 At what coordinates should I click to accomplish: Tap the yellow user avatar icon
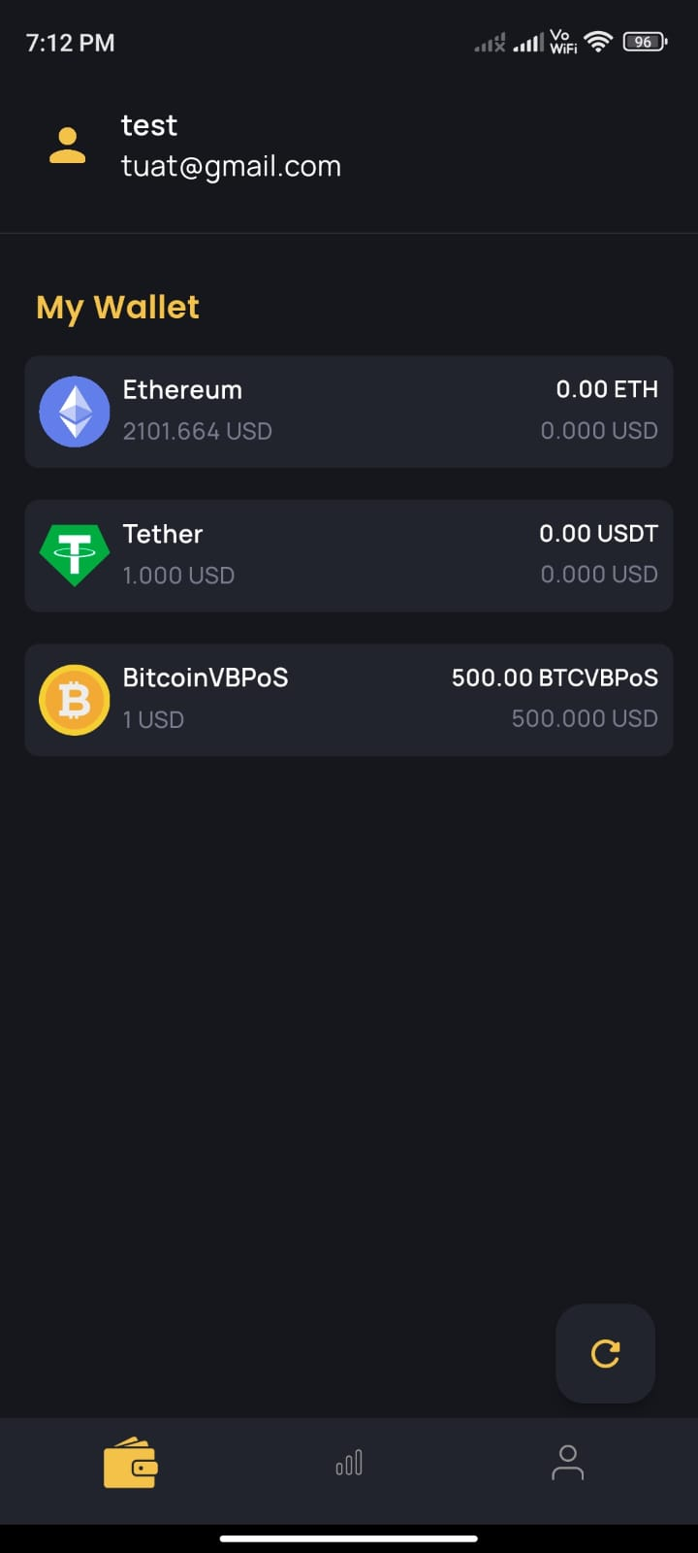tap(67, 146)
